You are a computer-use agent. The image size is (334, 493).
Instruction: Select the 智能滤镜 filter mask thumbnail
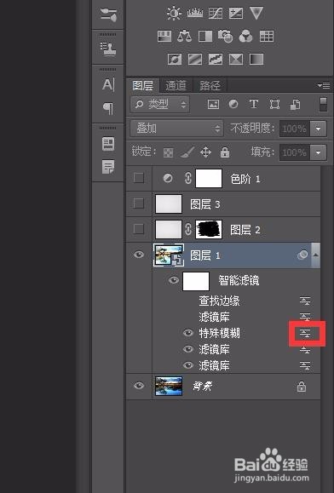click(x=196, y=281)
